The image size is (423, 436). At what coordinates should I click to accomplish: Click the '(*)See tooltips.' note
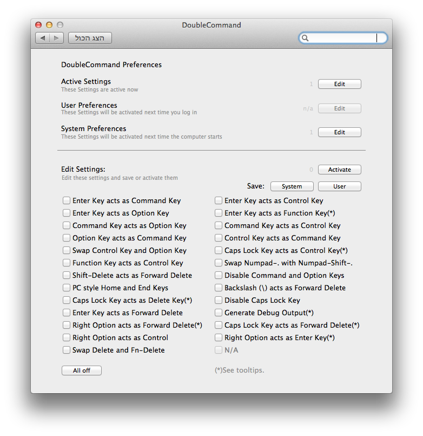(x=240, y=370)
